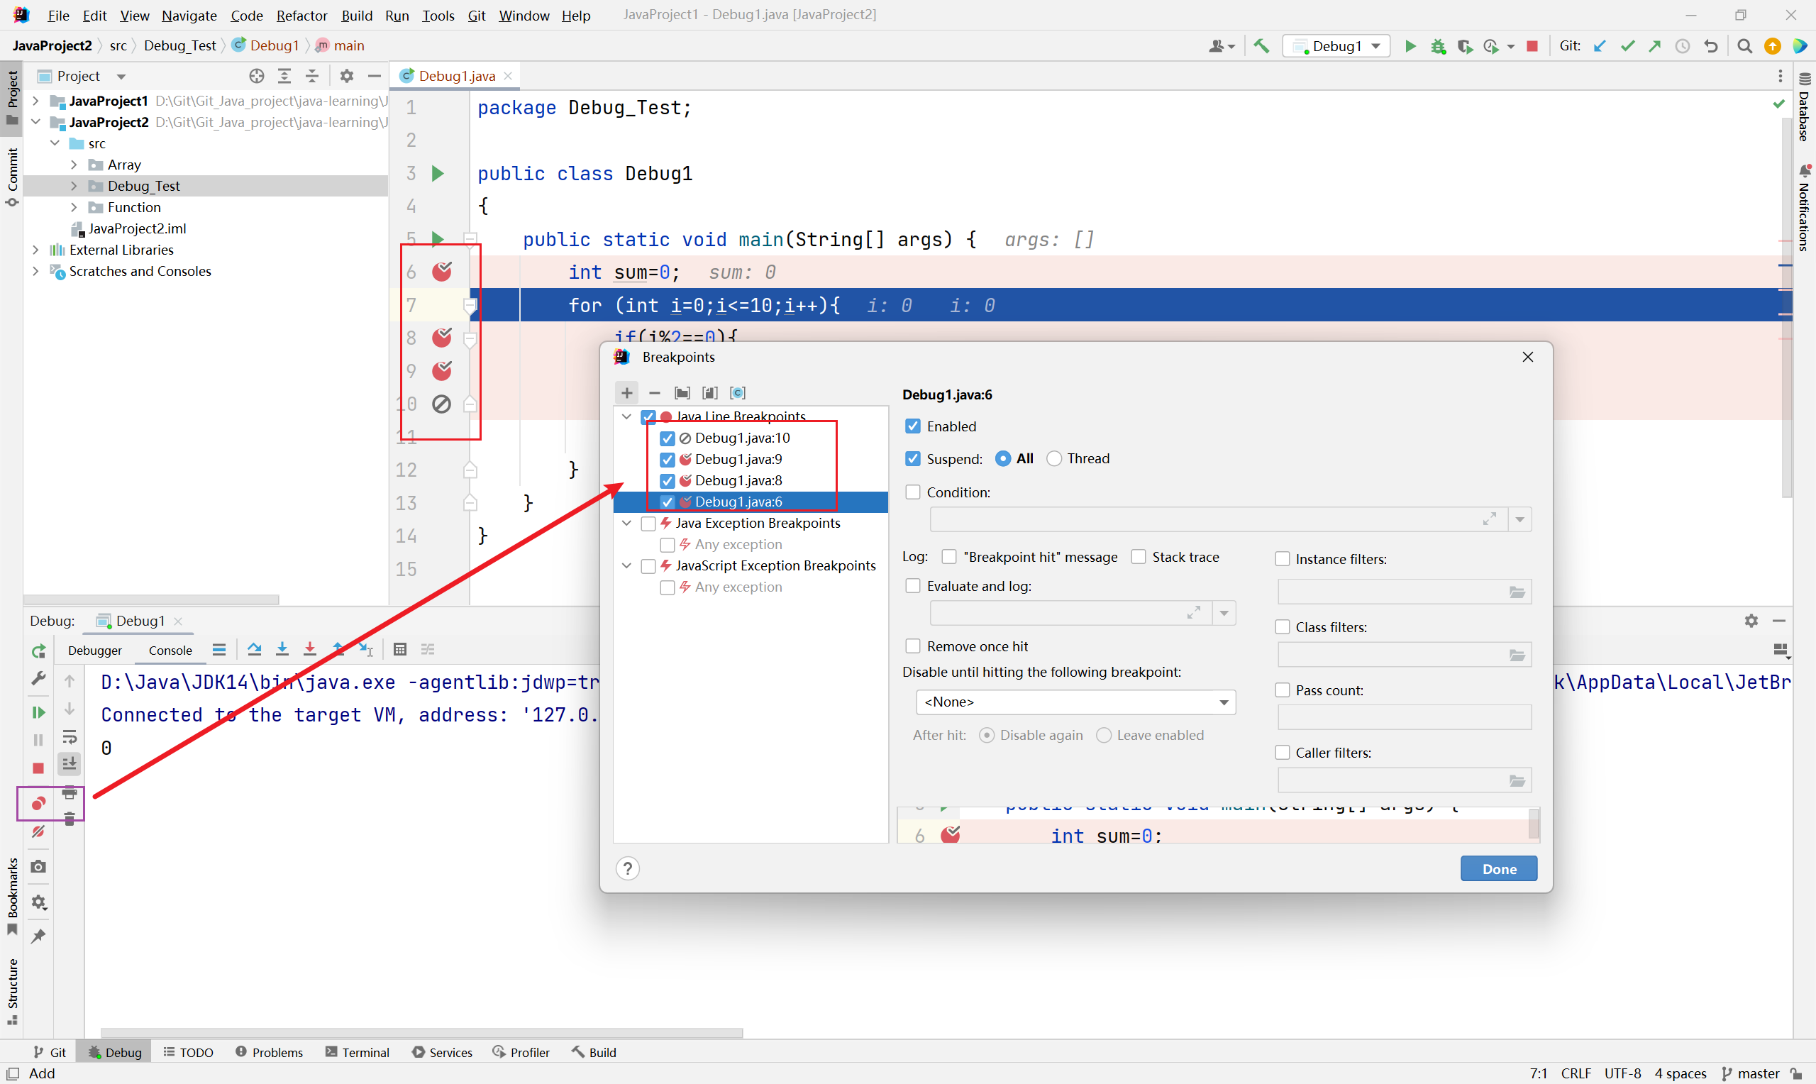
Task: Check the Remove once hit option
Action: point(913,646)
